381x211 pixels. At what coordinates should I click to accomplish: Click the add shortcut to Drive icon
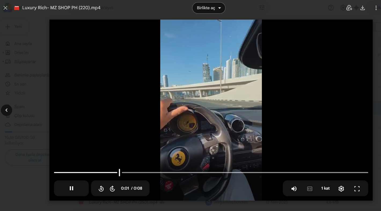tap(349, 8)
